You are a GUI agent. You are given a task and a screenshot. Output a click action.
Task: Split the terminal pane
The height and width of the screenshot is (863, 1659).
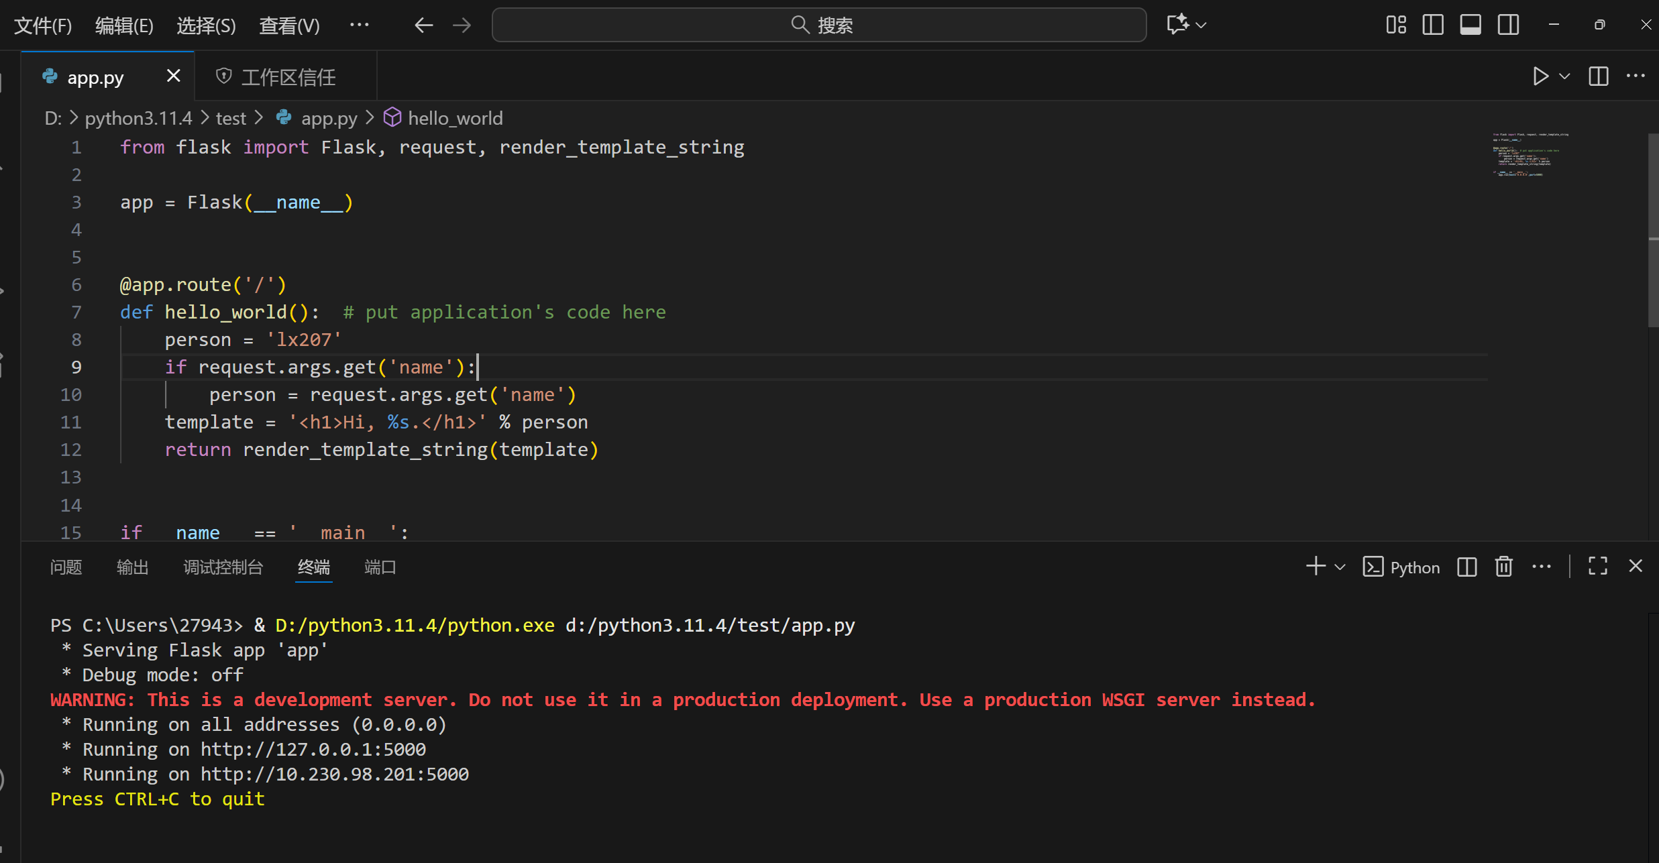[x=1467, y=567]
